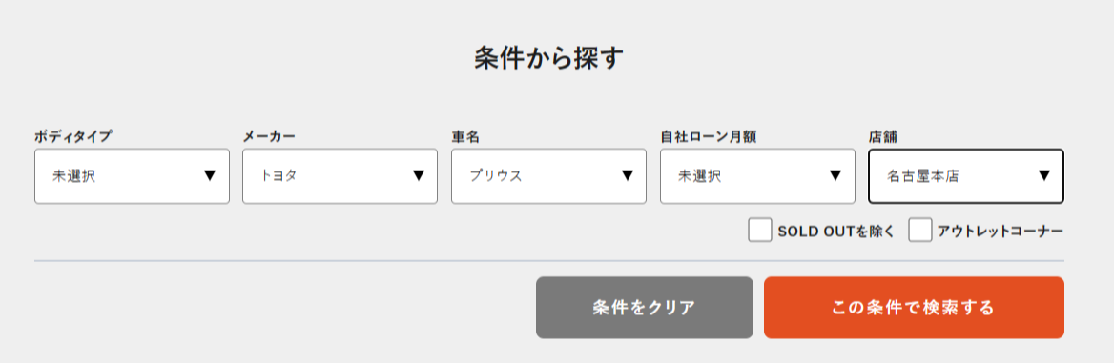Open the 車名 dropdown set to プリウス

[548, 176]
